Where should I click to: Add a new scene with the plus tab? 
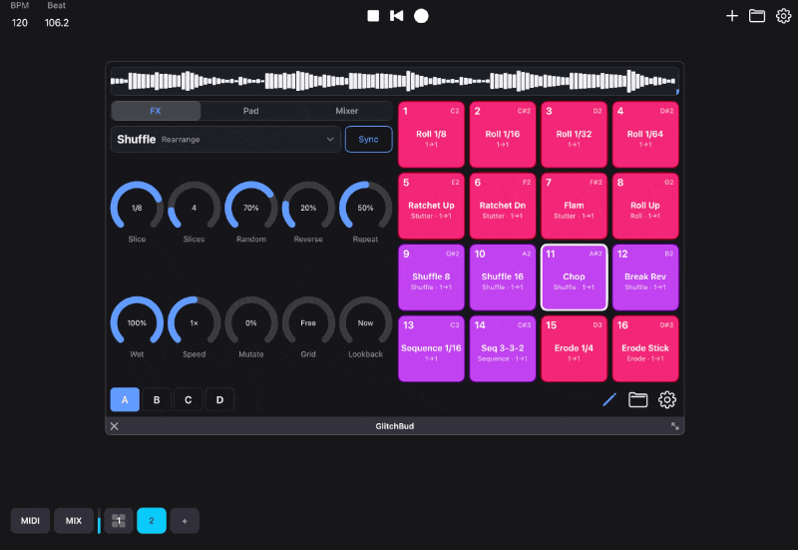185,520
